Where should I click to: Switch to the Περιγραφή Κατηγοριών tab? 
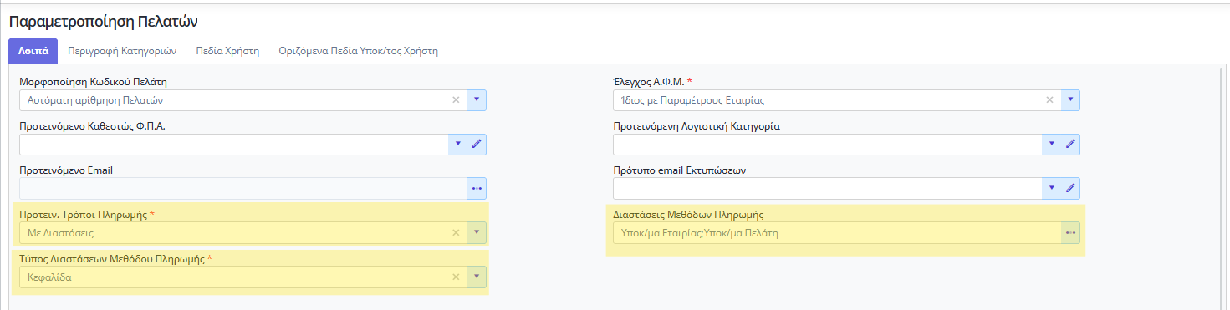coord(122,50)
